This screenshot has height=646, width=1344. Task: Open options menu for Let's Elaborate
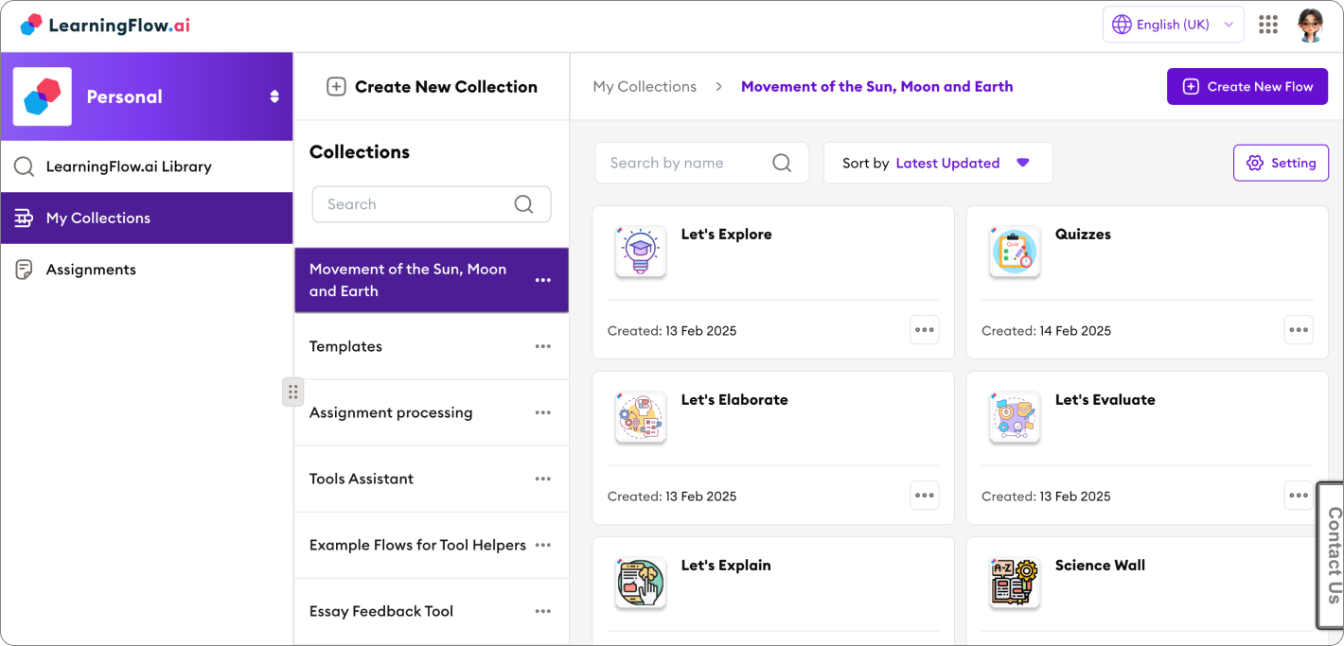[x=925, y=496]
